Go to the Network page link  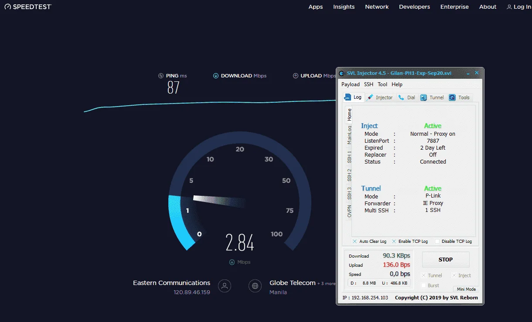(x=377, y=7)
